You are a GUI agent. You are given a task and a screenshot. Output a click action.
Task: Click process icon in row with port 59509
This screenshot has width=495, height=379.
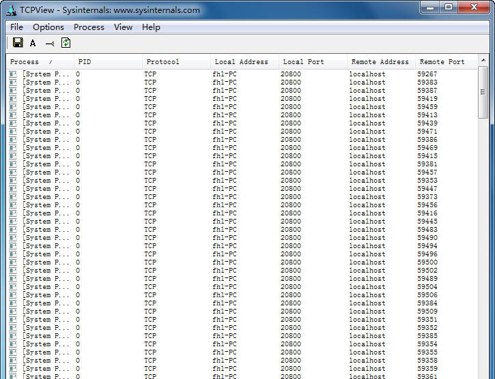pyautogui.click(x=12, y=312)
